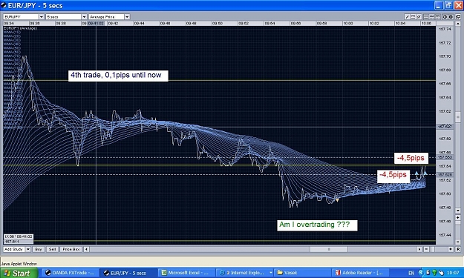
Task: Expand the Average Price dropdown arrow
Action: (127, 17)
